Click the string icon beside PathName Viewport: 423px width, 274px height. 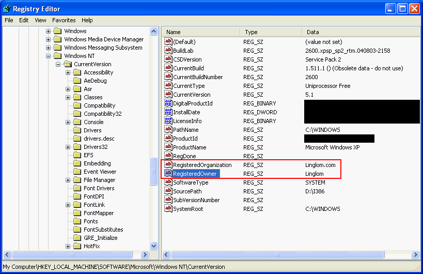pos(168,129)
